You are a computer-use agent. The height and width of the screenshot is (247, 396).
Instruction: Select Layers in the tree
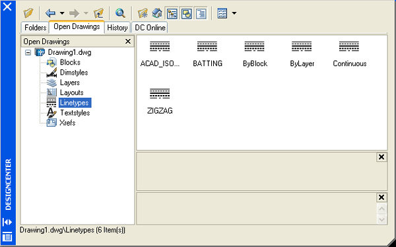[x=70, y=83]
